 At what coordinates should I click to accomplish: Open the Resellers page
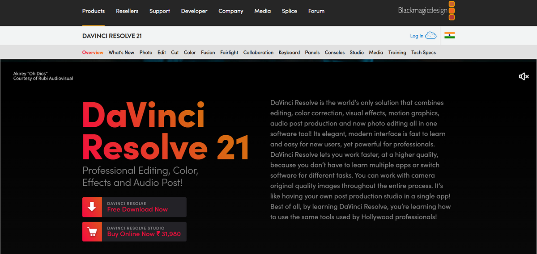(x=127, y=11)
